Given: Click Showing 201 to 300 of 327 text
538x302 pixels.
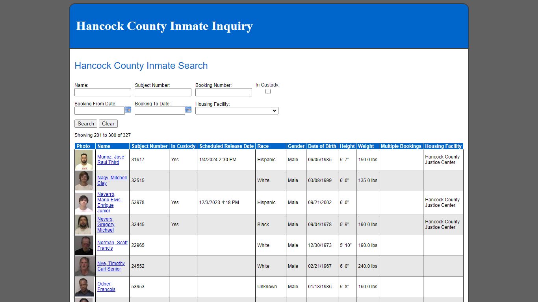Looking at the screenshot, I should [x=102, y=135].
